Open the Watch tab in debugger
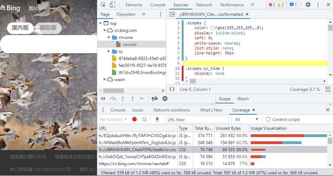333x176 pixels. point(243,99)
